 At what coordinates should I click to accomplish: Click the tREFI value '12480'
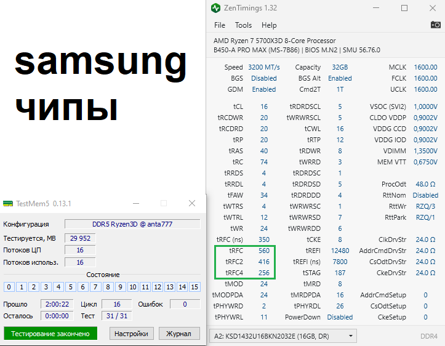tap(340, 251)
